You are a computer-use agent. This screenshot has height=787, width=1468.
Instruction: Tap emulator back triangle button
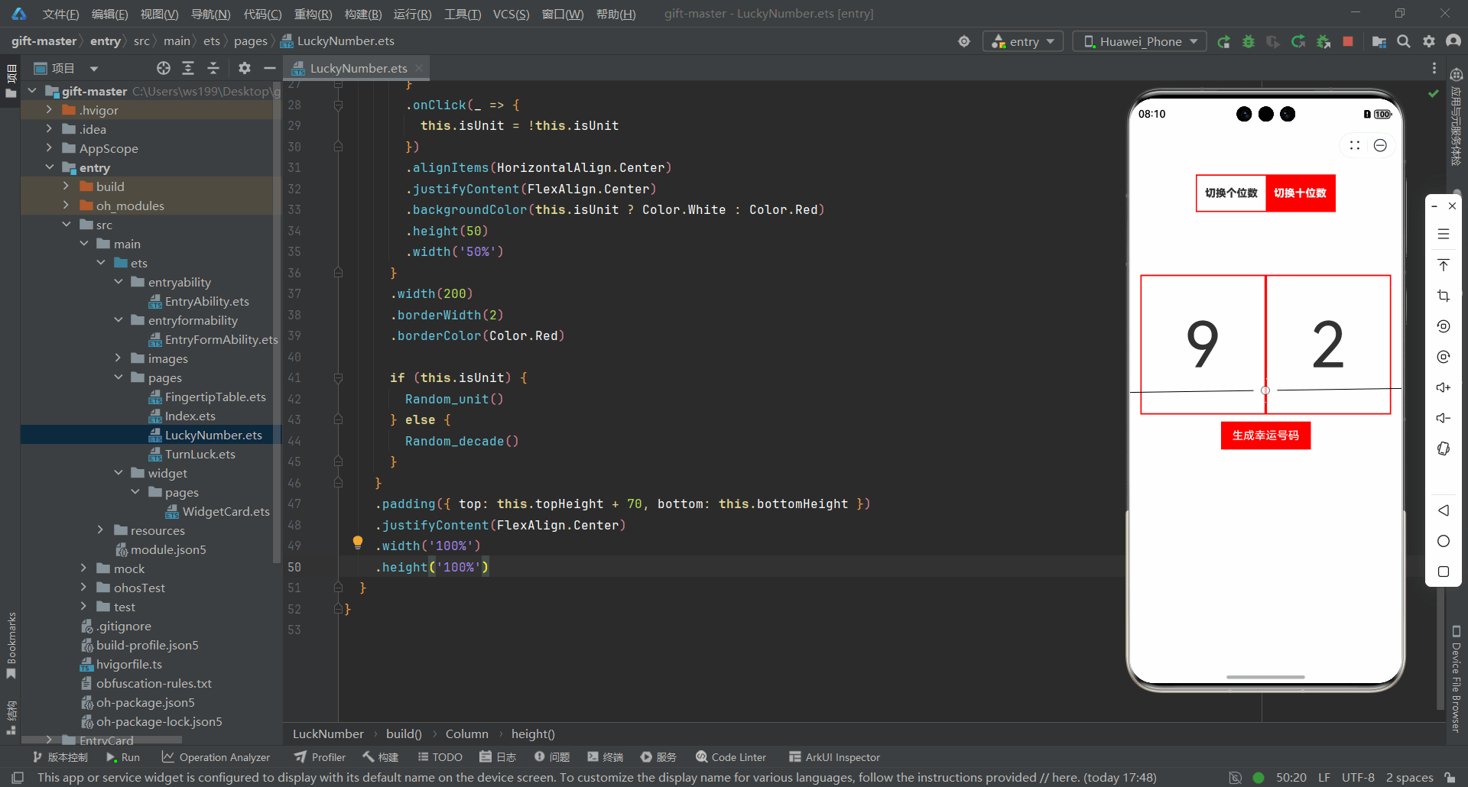click(1444, 510)
